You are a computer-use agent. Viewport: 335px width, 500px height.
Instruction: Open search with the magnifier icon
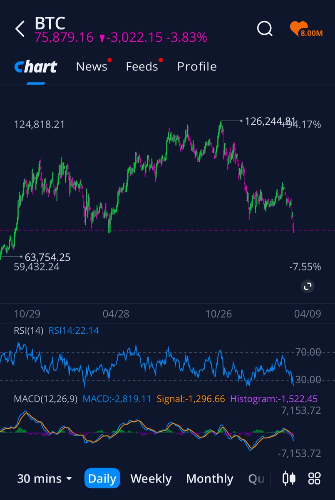click(264, 29)
